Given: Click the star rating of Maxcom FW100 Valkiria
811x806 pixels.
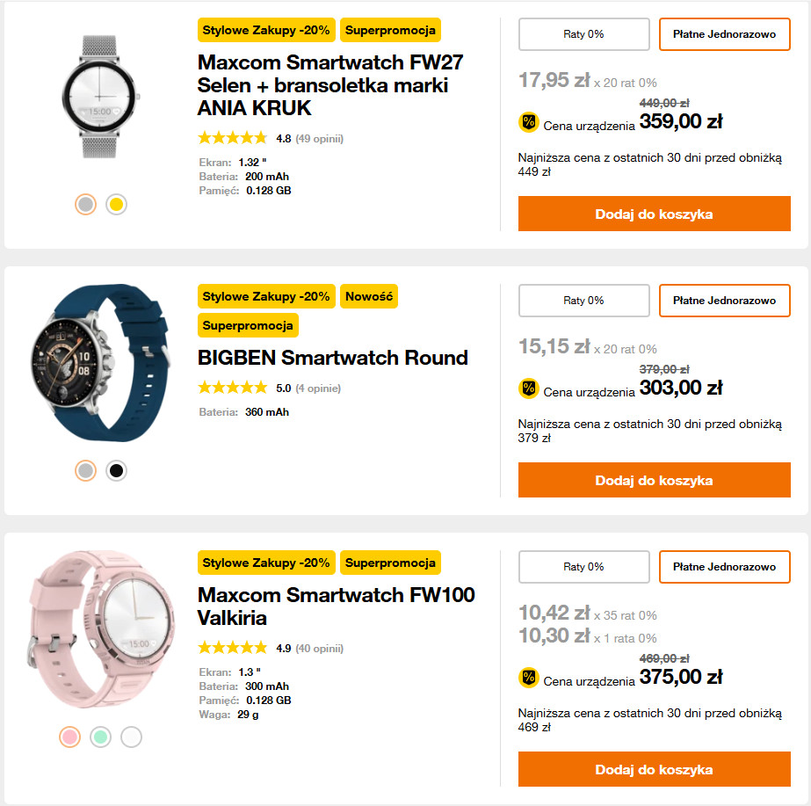Looking at the screenshot, I should (233, 649).
